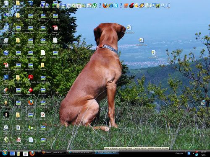210x157 pixels.
Task: Click the blue Show Desktop Quick Launch icon
Action: 12,154
